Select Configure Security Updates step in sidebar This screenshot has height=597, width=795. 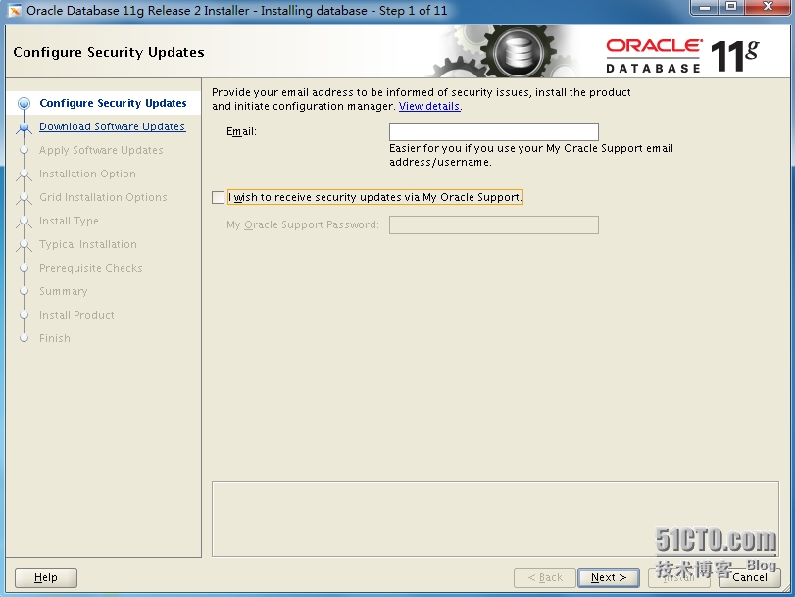113,103
